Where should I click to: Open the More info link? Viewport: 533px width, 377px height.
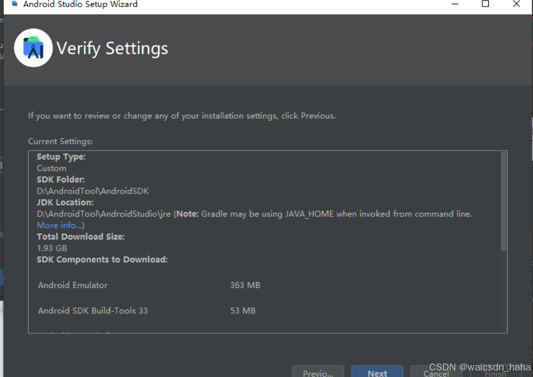click(59, 225)
